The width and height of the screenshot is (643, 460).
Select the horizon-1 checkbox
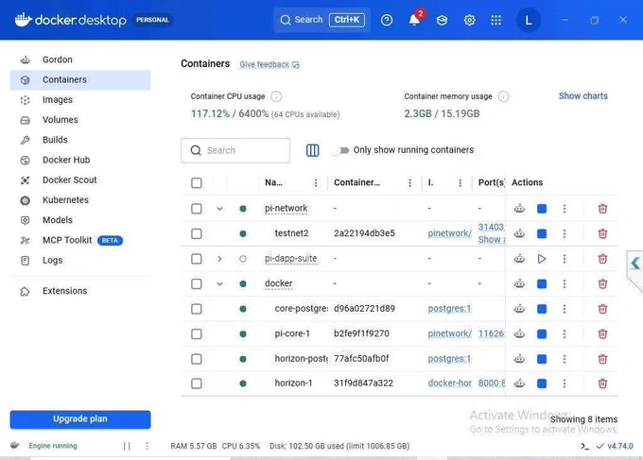197,383
